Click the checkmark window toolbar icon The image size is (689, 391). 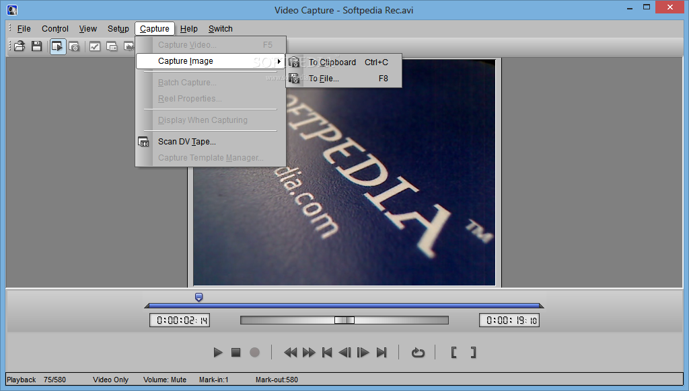click(x=94, y=46)
